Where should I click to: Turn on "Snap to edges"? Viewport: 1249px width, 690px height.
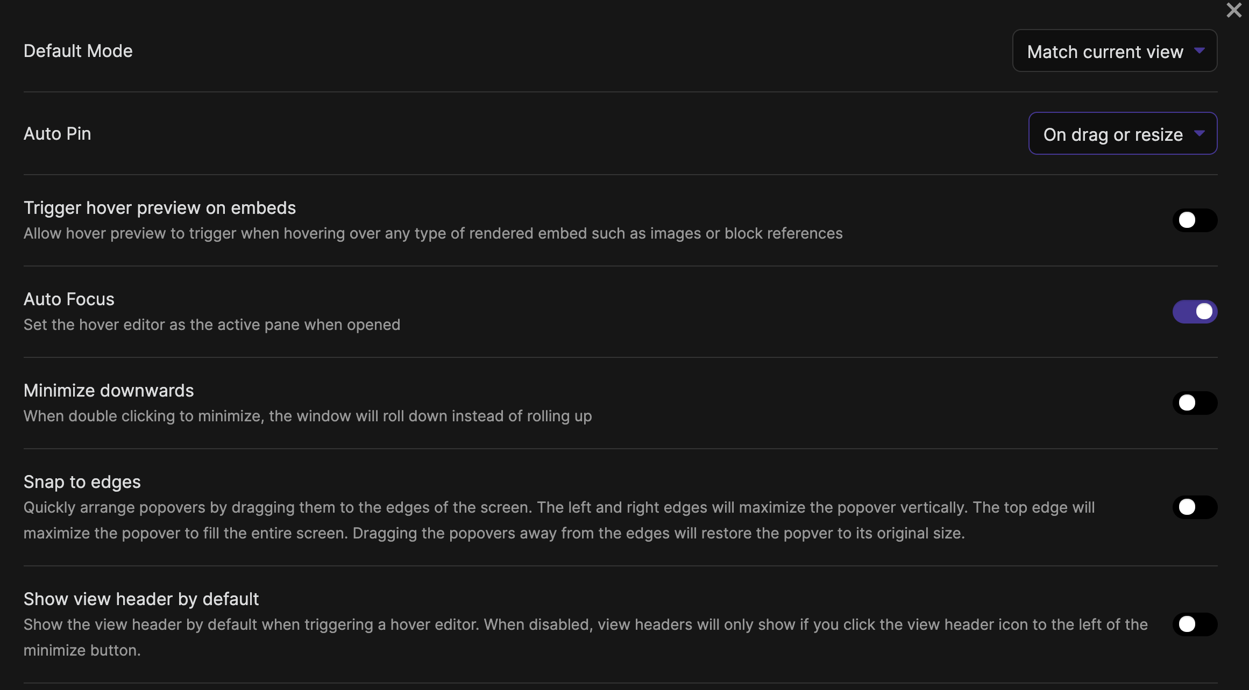(1195, 507)
